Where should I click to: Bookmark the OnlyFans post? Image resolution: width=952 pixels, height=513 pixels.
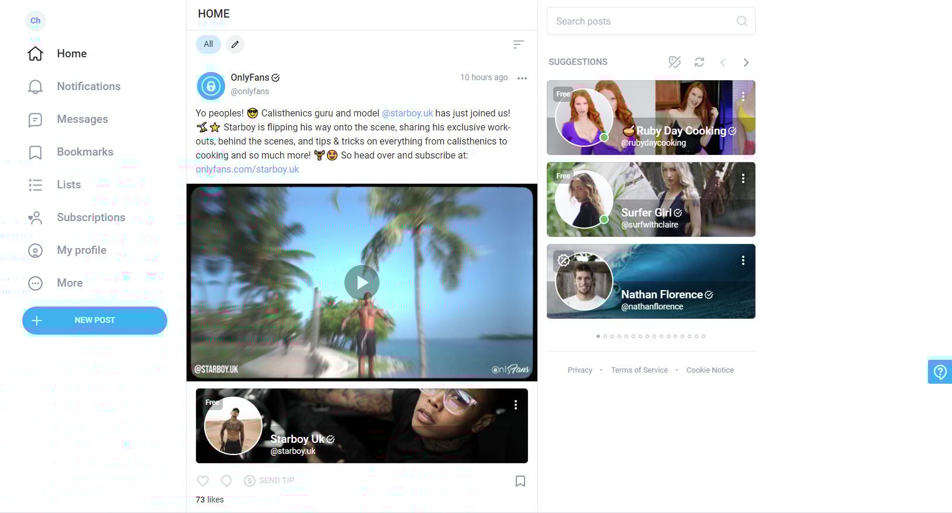pyautogui.click(x=520, y=481)
